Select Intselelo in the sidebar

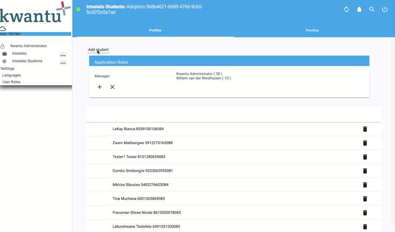pyautogui.click(x=19, y=53)
